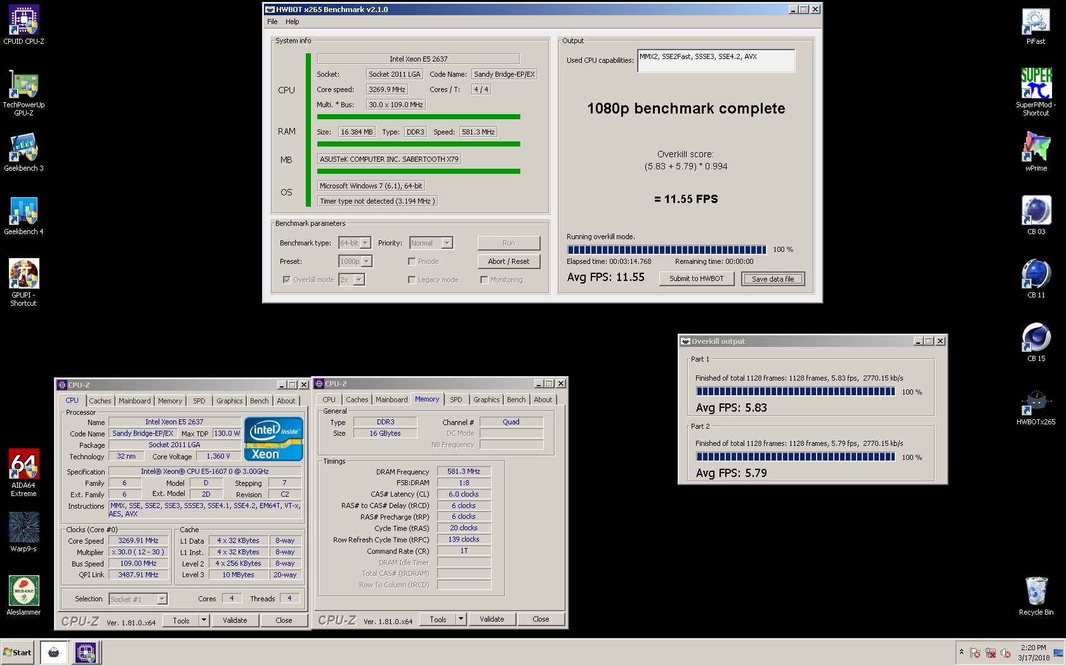Image resolution: width=1066 pixels, height=666 pixels.
Task: Click the HWBOT x265 taskbar button
Action: pyautogui.click(x=54, y=652)
